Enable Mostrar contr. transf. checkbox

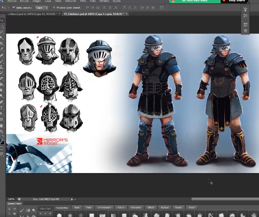(x=54, y=8)
